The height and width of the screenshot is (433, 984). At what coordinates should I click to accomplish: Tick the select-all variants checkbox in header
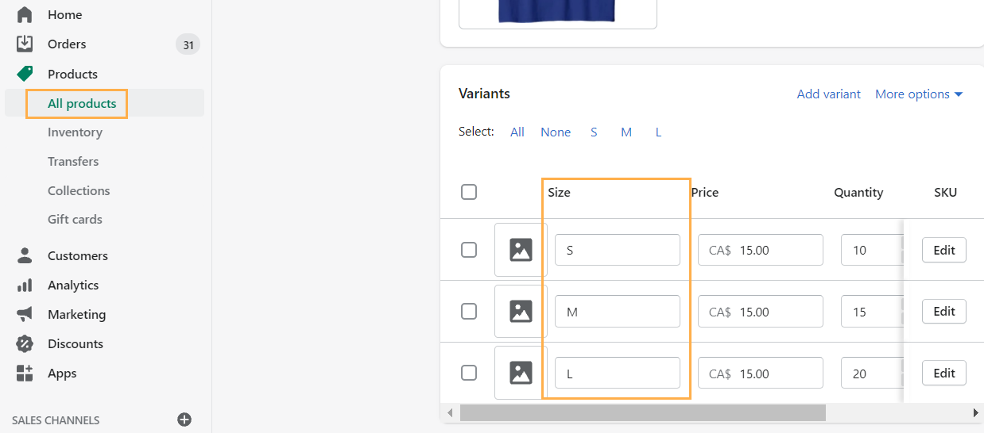[x=469, y=192]
